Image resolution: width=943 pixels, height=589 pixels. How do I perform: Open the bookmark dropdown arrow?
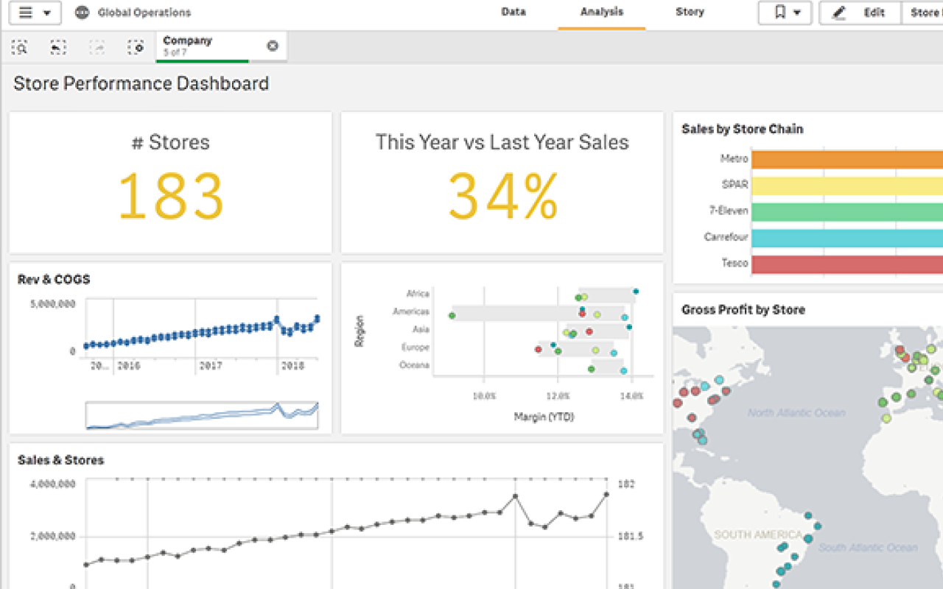(x=797, y=13)
